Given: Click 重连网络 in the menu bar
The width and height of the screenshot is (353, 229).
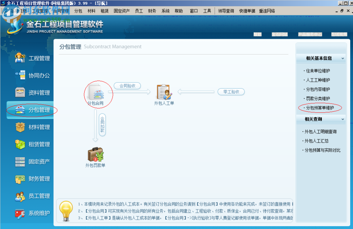Looking at the screenshot, I should point(267,11).
